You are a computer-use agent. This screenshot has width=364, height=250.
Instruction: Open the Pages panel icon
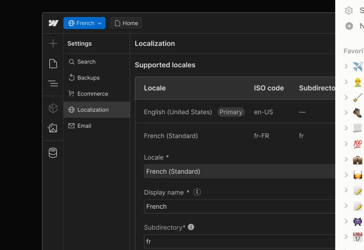53,63
